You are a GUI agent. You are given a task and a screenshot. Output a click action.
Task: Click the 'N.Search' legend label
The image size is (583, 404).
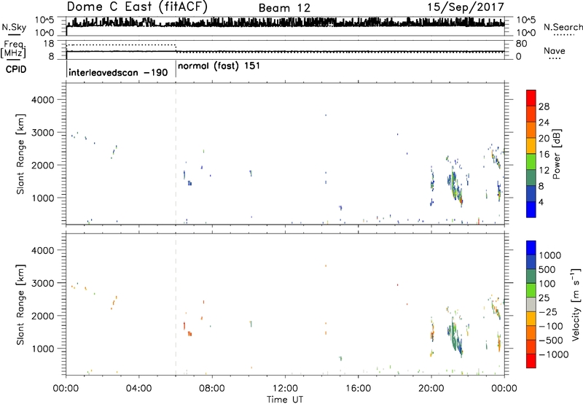tap(563, 27)
